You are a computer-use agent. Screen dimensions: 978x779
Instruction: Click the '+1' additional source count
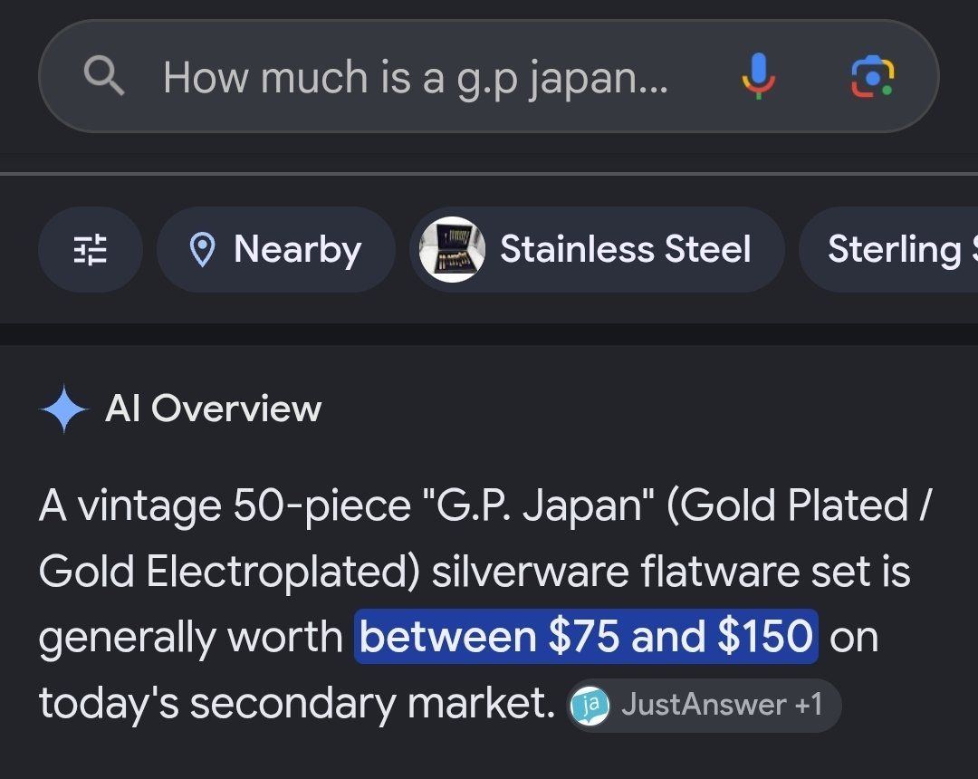[x=809, y=705]
